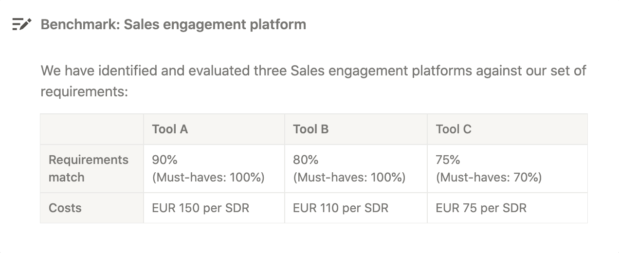Click the EUR 150 per SDR cell
The image size is (619, 253).
[x=200, y=208]
